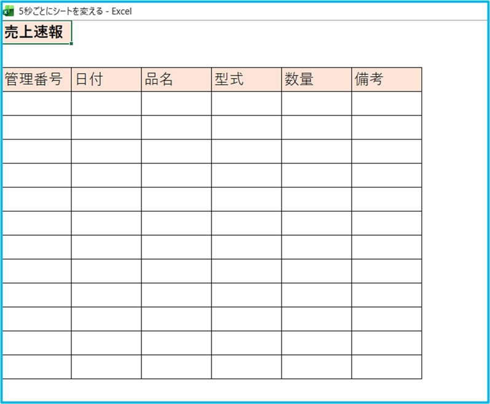Select first empty cell below 日付
490x404 pixels.
point(106,103)
